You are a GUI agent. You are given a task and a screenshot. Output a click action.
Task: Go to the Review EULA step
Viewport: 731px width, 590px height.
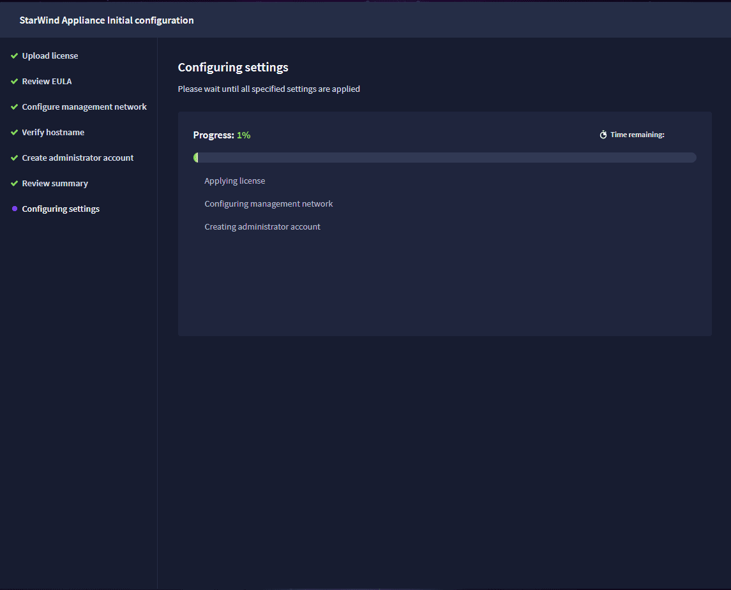pos(47,82)
